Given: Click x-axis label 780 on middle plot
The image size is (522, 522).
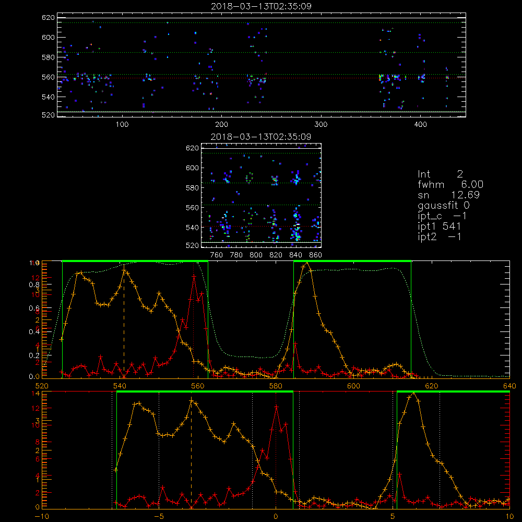Looking at the screenshot, I should pos(236,255).
